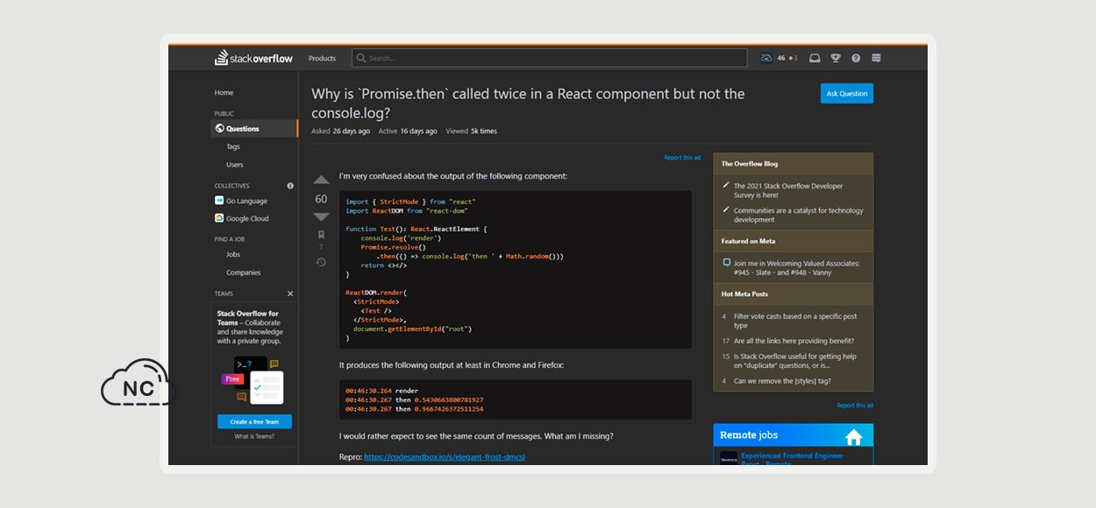This screenshot has width=1096, height=508.
Task: Open the Go Language collective link
Action: [x=246, y=201]
